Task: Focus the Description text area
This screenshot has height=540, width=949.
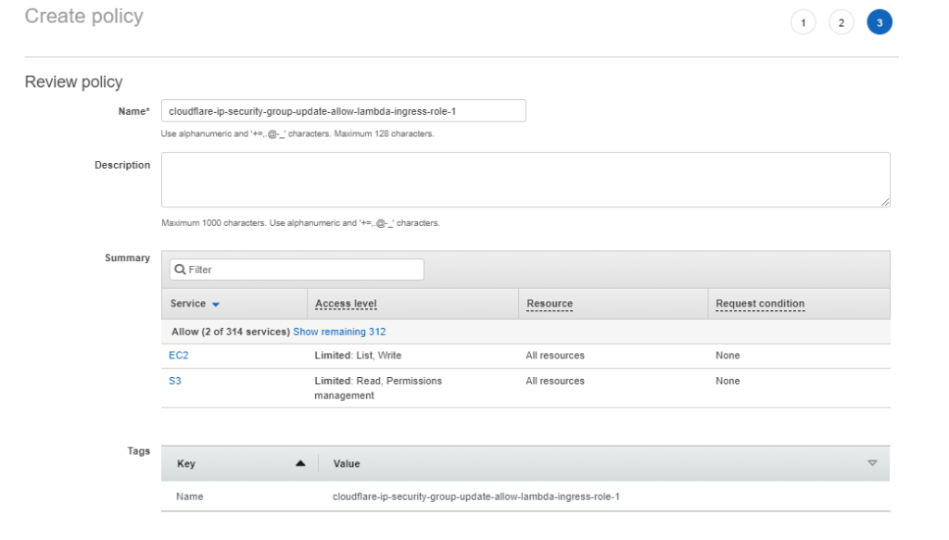Action: tap(525, 180)
